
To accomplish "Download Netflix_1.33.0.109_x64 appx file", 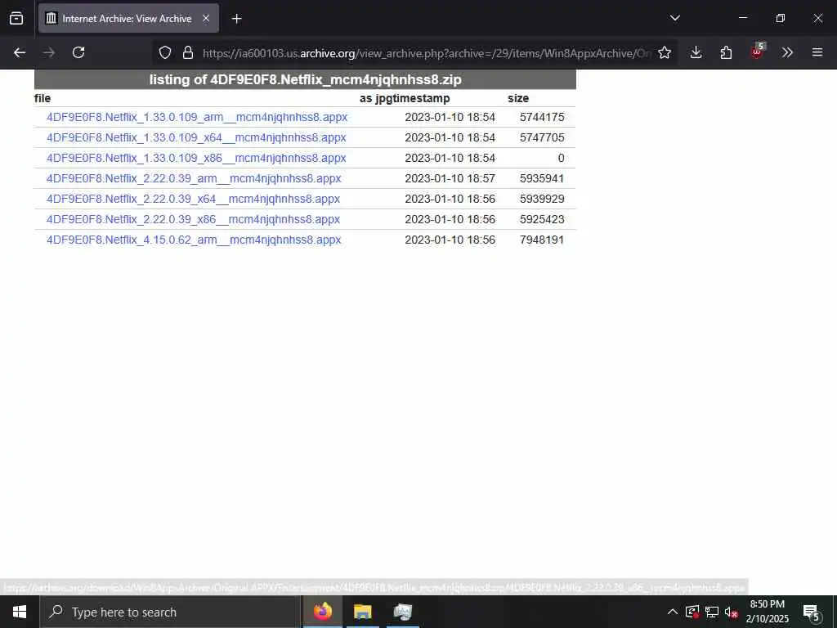I will click(x=196, y=137).
